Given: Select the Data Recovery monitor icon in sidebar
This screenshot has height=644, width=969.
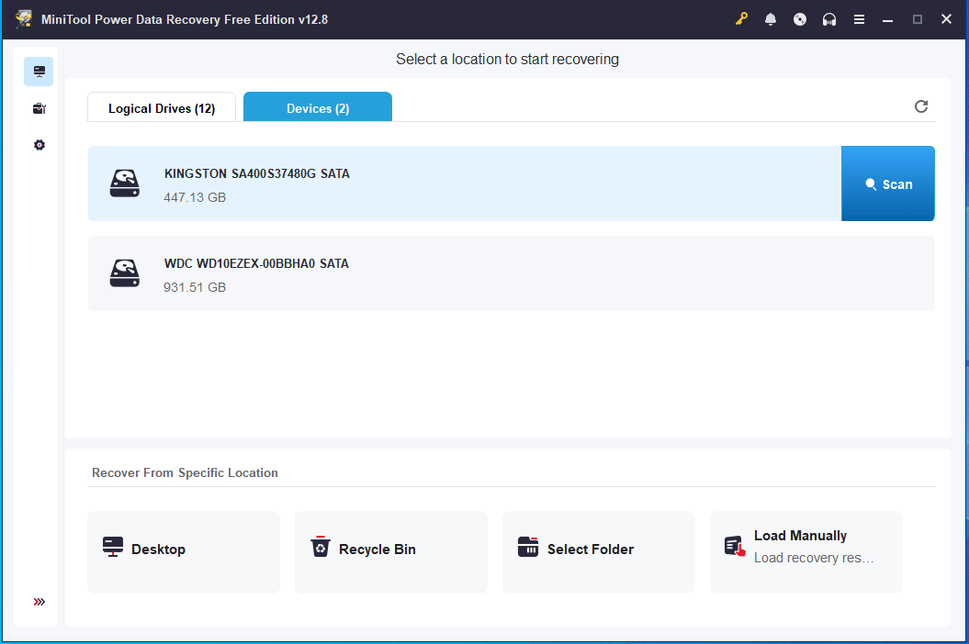Looking at the screenshot, I should point(39,71).
